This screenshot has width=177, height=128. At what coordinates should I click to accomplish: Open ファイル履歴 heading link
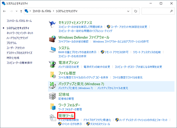tap(67, 73)
